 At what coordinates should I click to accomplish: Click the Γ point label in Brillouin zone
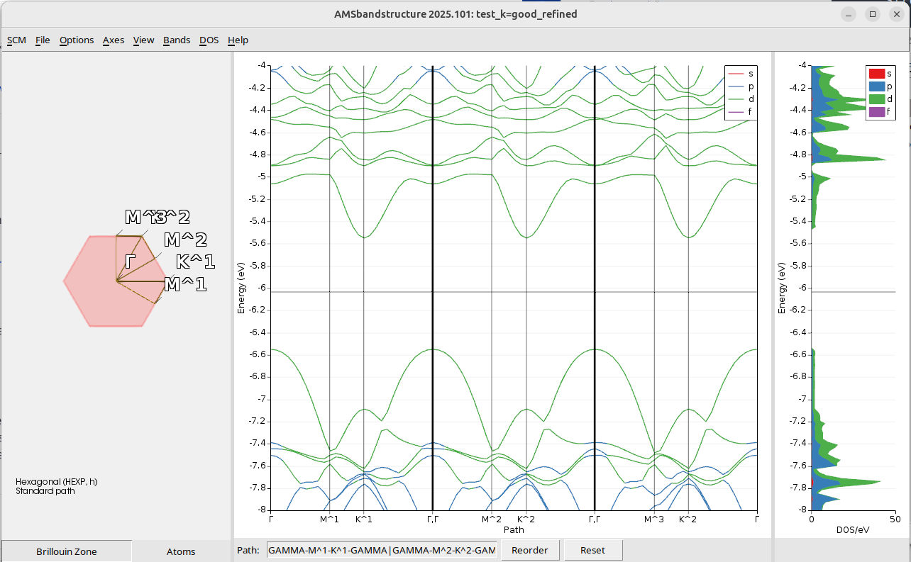coord(130,262)
